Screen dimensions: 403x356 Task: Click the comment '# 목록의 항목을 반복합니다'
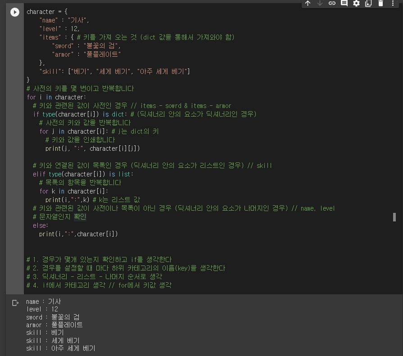(x=80, y=183)
